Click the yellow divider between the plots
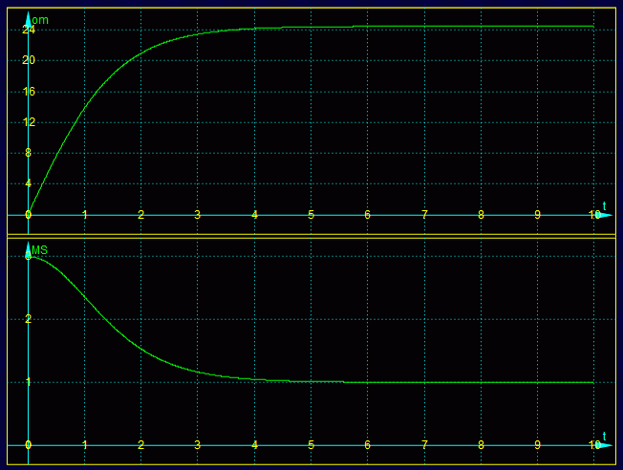Image resolution: width=623 pixels, height=470 pixels. [311, 234]
